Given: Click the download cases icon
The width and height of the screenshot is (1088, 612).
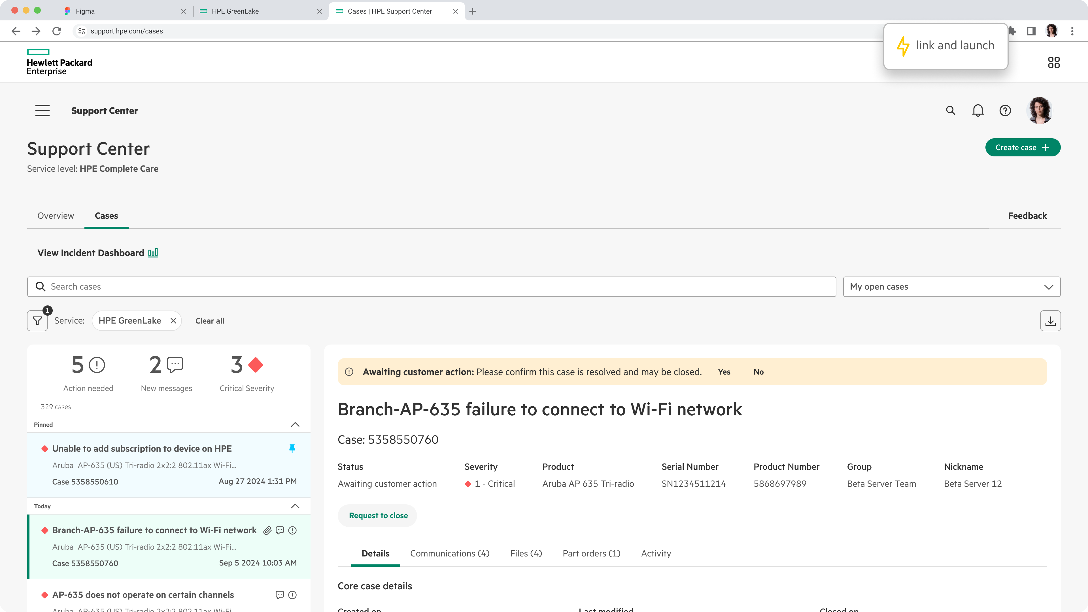Looking at the screenshot, I should [x=1050, y=321].
